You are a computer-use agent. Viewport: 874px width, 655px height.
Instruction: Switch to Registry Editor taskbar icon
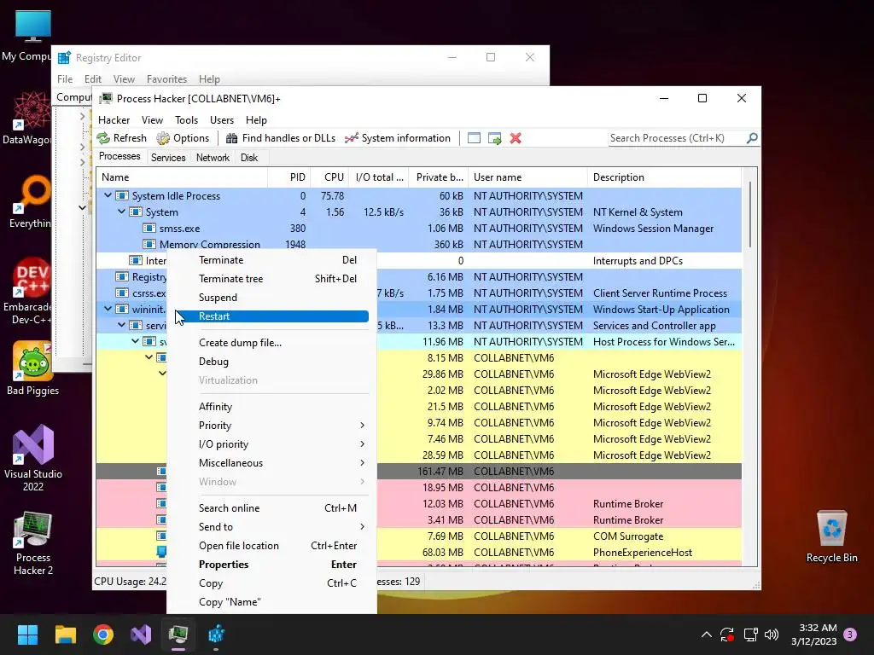click(x=216, y=635)
